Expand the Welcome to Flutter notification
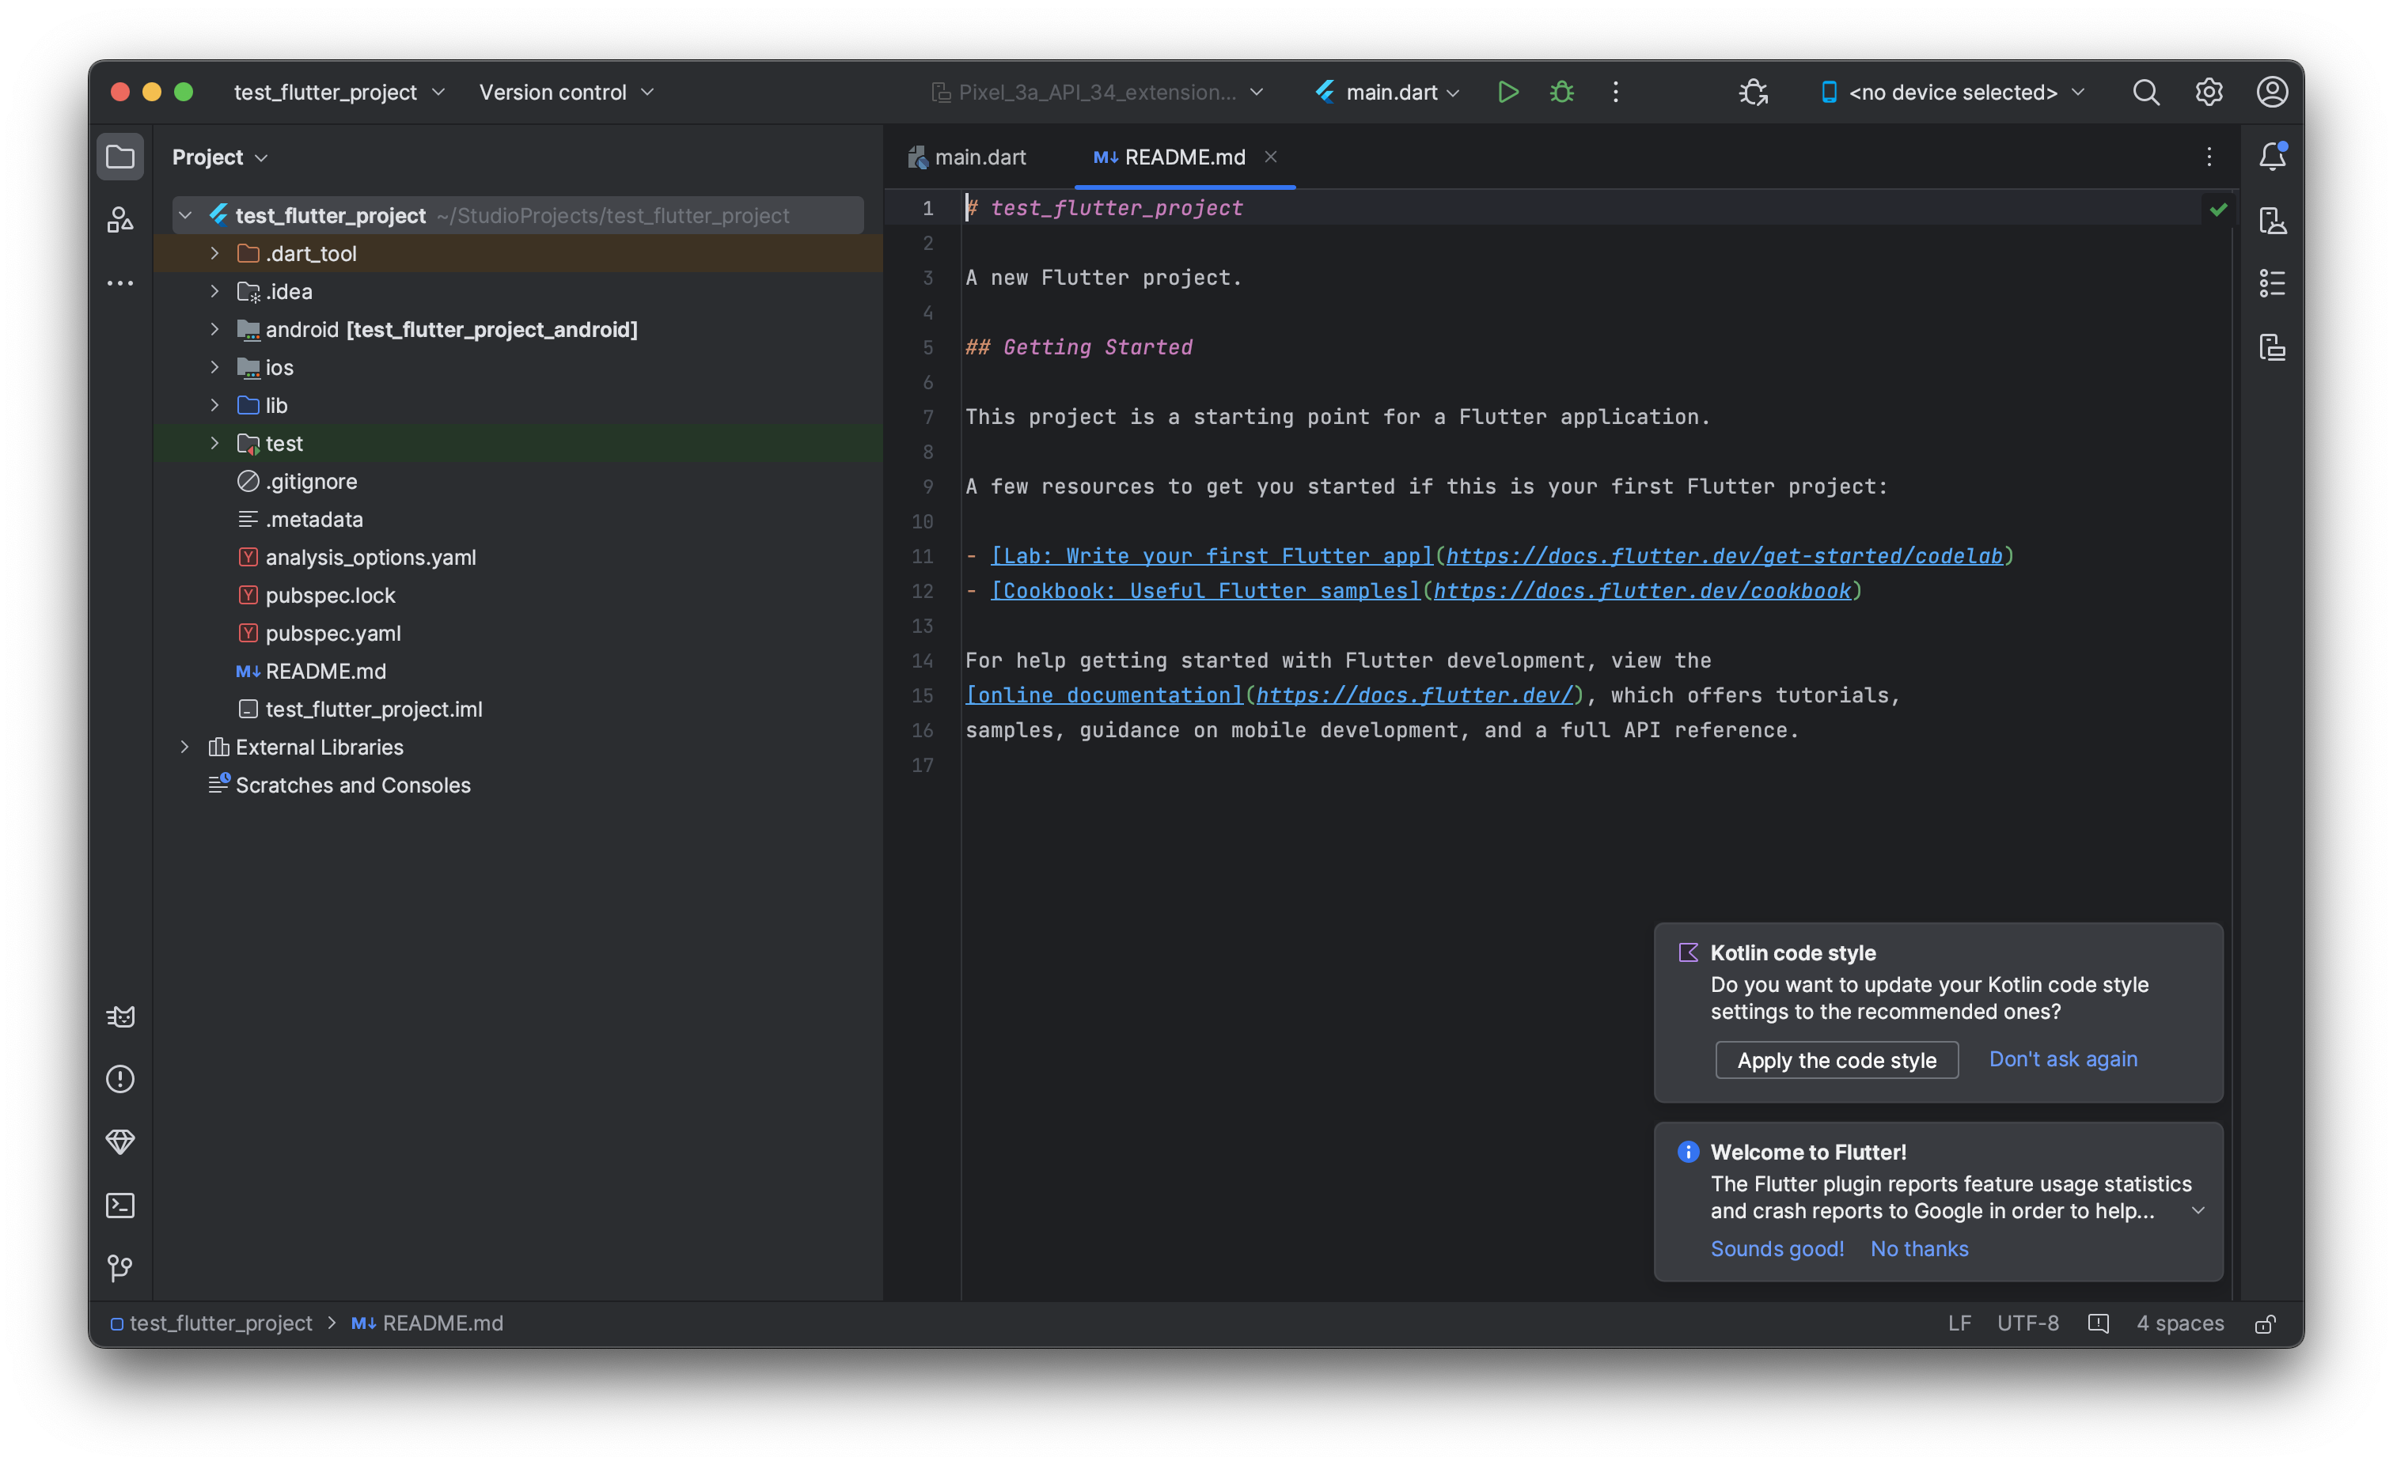 (2198, 1210)
